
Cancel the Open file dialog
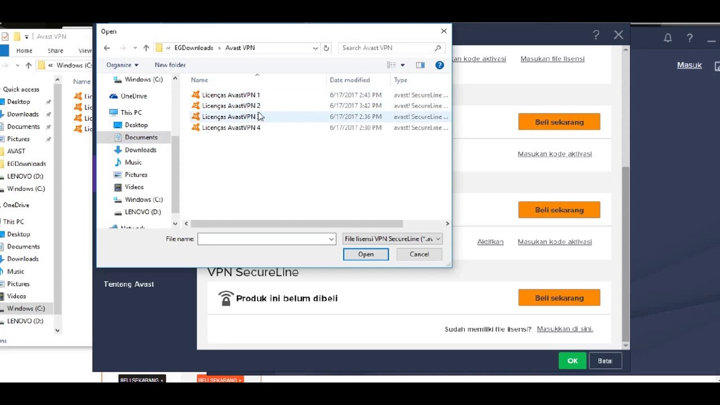(x=419, y=254)
